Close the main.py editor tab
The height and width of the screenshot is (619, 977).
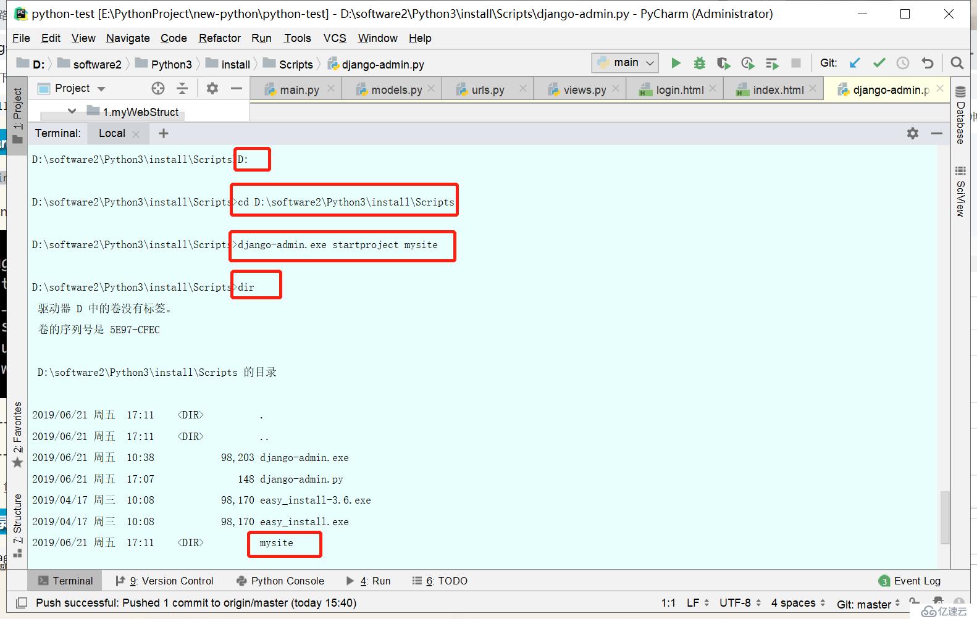tap(331, 89)
